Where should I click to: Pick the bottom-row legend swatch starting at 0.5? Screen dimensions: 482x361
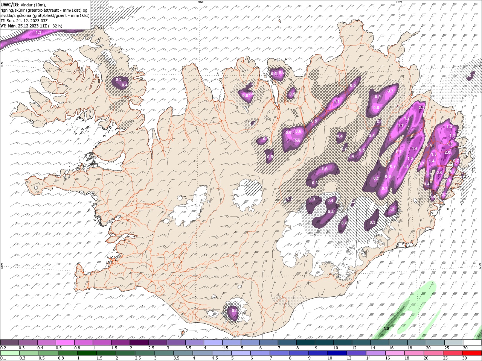pos(48,353)
